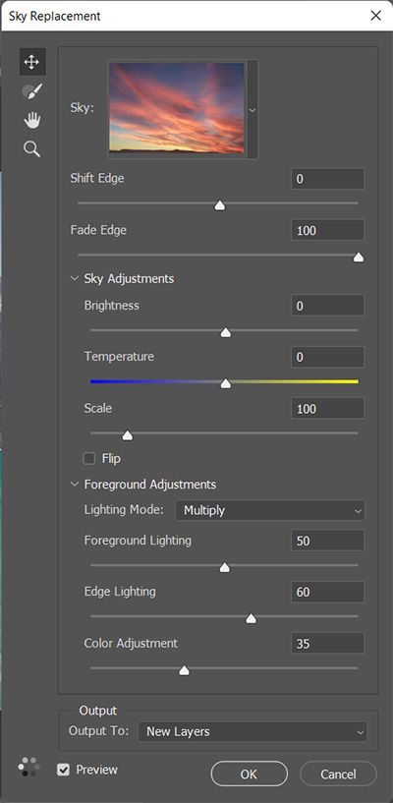
Task: Click the Color Adjustment slider handle
Action: coord(185,670)
